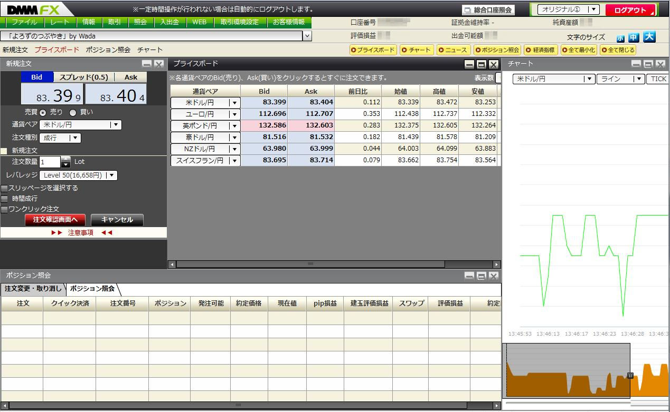Click the 総合口座照会 button

click(x=488, y=10)
